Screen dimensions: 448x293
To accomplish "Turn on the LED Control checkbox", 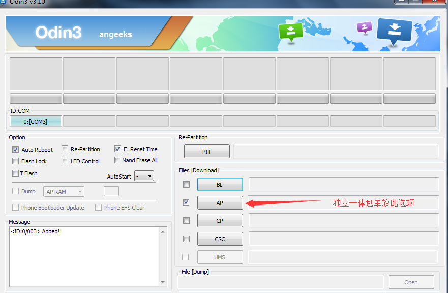I will tap(65, 161).
